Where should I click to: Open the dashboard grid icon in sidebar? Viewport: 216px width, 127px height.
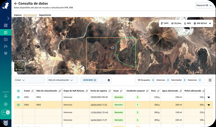6,25
